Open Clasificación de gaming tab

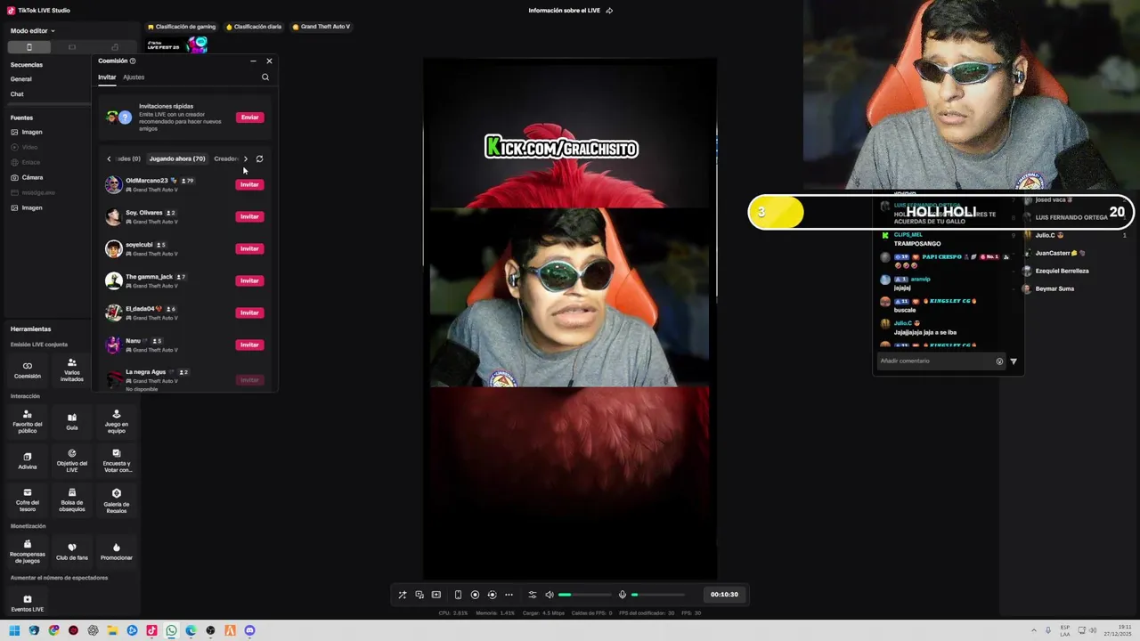[182, 27]
